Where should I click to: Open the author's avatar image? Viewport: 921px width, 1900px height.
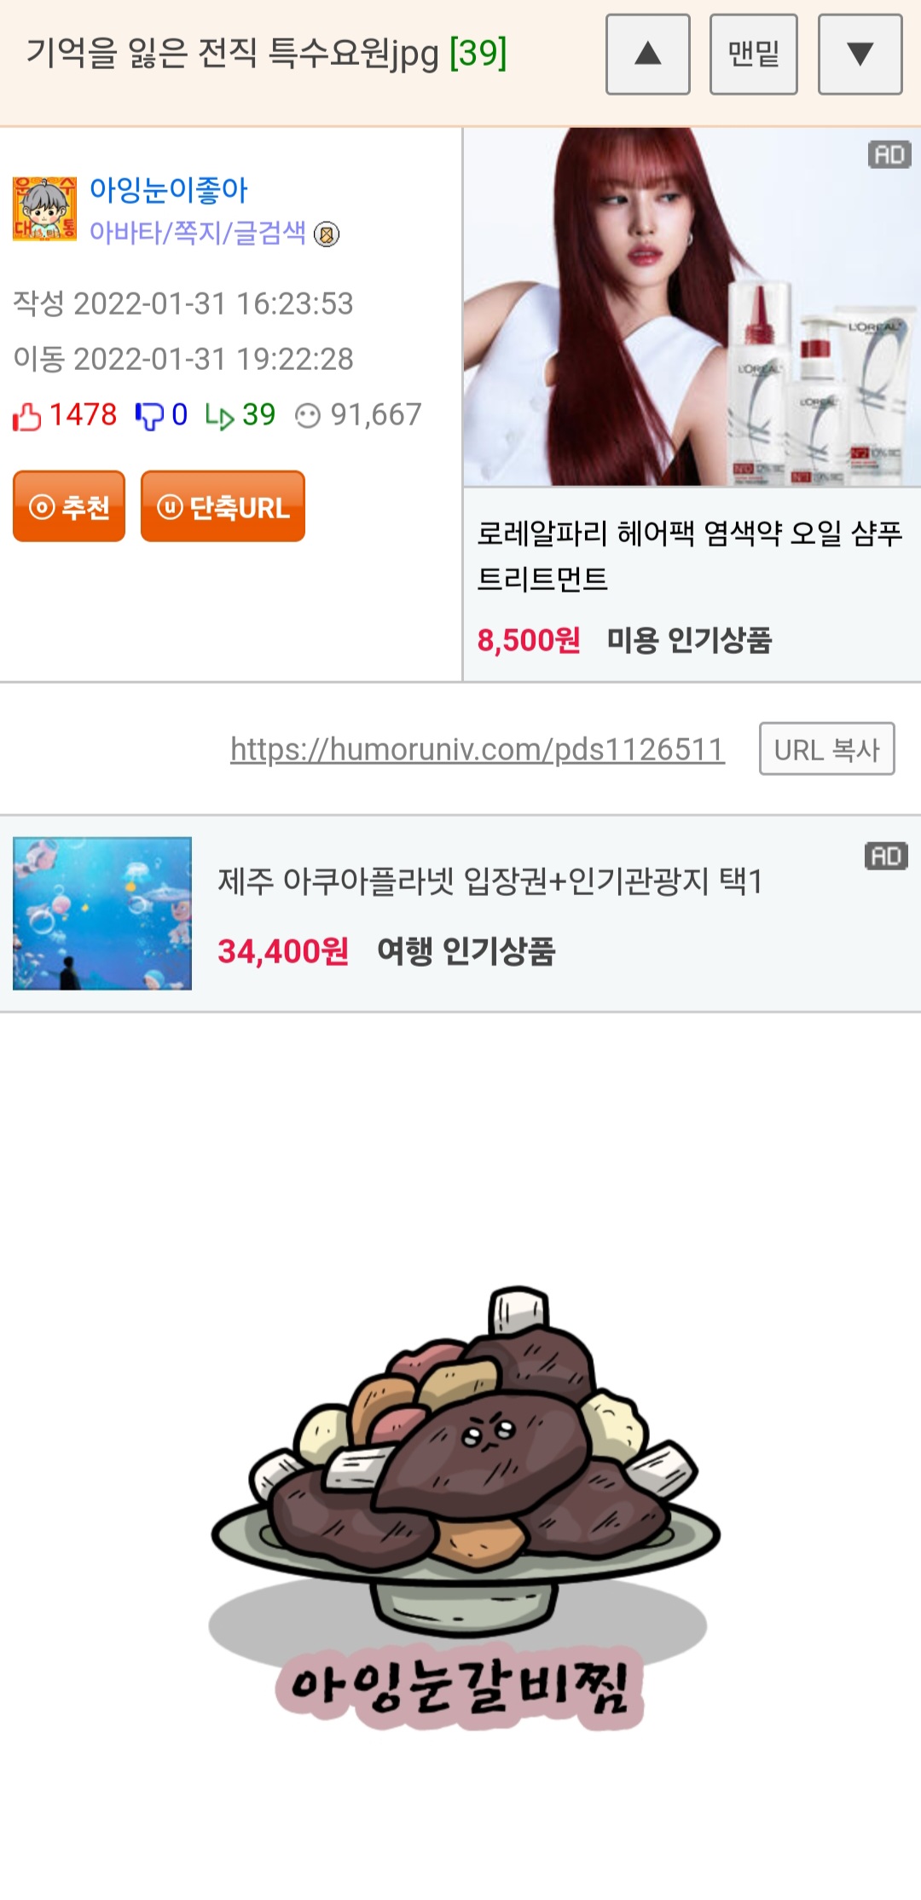click(44, 209)
